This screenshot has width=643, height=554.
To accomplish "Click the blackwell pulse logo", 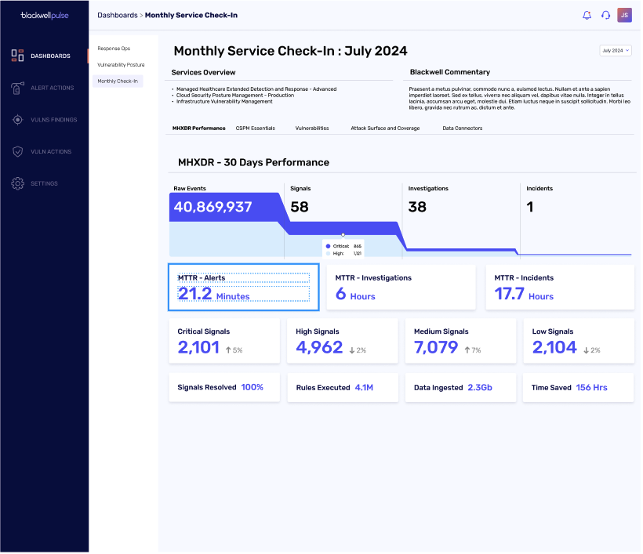I will point(44,15).
